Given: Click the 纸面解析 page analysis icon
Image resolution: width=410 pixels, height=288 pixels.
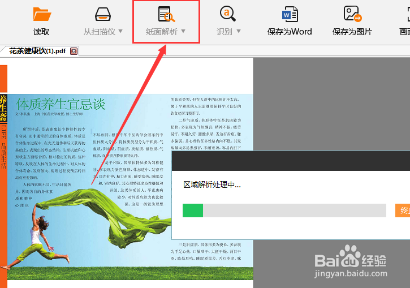Looking at the screenshot, I should pos(166,14).
